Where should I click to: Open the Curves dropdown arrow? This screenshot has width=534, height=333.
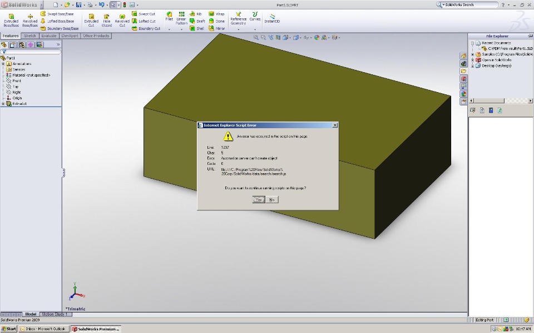[255, 29]
